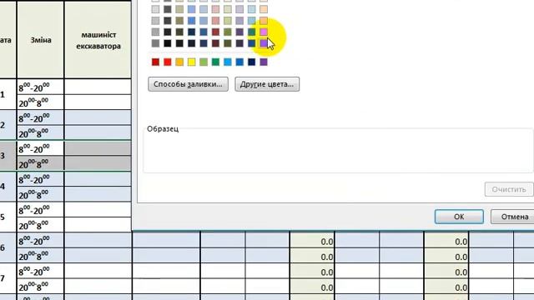The image size is (534, 300).
Task: Select the 20⁰⁰-8⁰⁰ shift cell for date 2
Action: click(41, 133)
